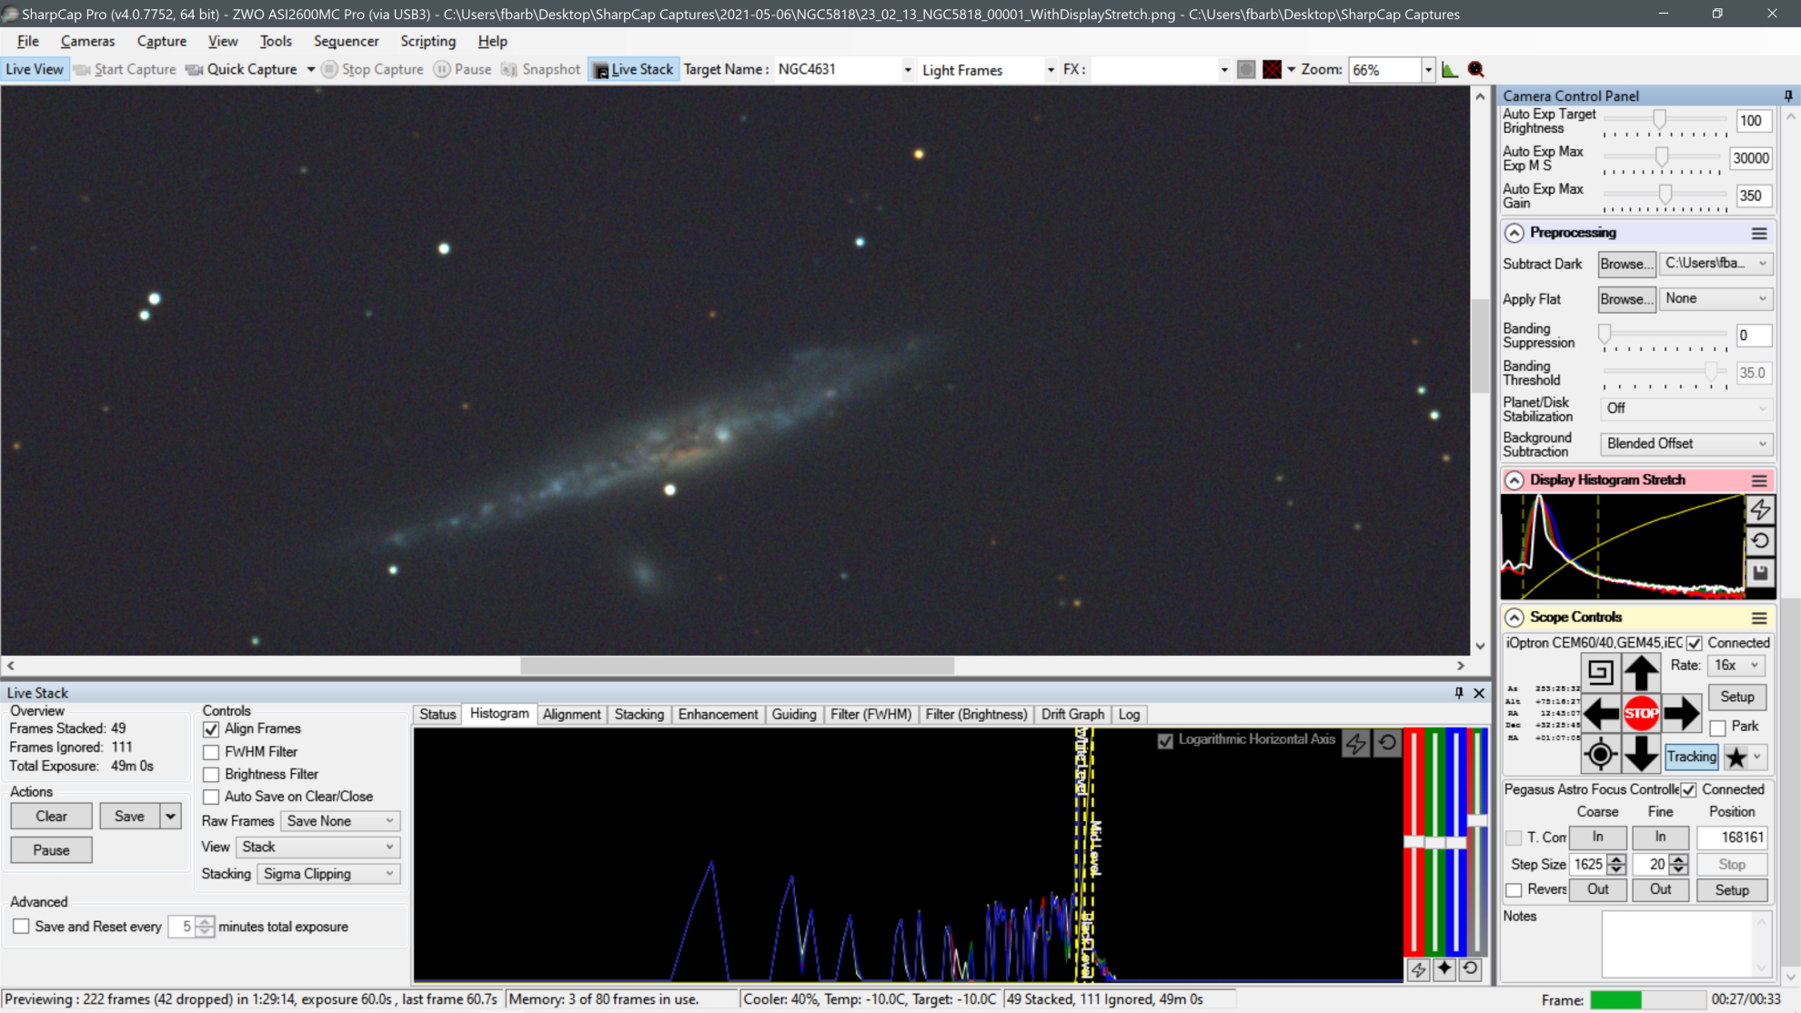Image resolution: width=1801 pixels, height=1013 pixels.
Task: Click the Coarse In focuser button
Action: tap(1597, 837)
